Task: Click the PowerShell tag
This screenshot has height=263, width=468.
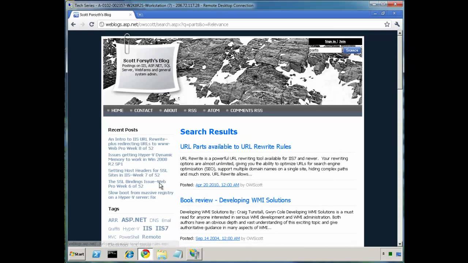Action: (129, 237)
